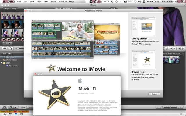The height and width of the screenshot is (116, 186).
Task: Open the Music and Sound Effects browser
Action: pos(167,48)
